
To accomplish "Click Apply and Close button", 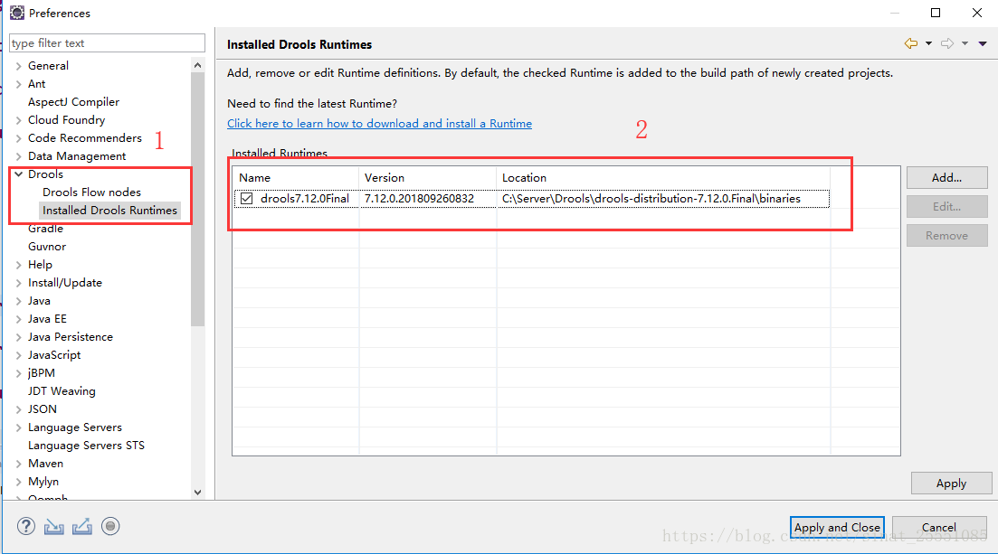I will coord(837,527).
